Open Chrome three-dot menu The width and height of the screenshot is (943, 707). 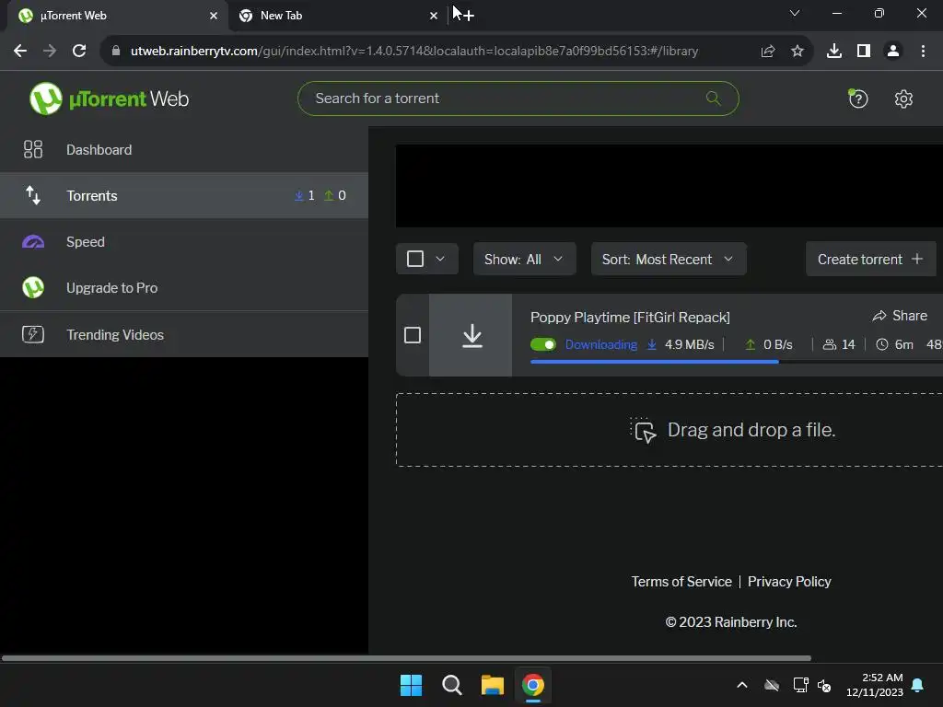click(923, 52)
